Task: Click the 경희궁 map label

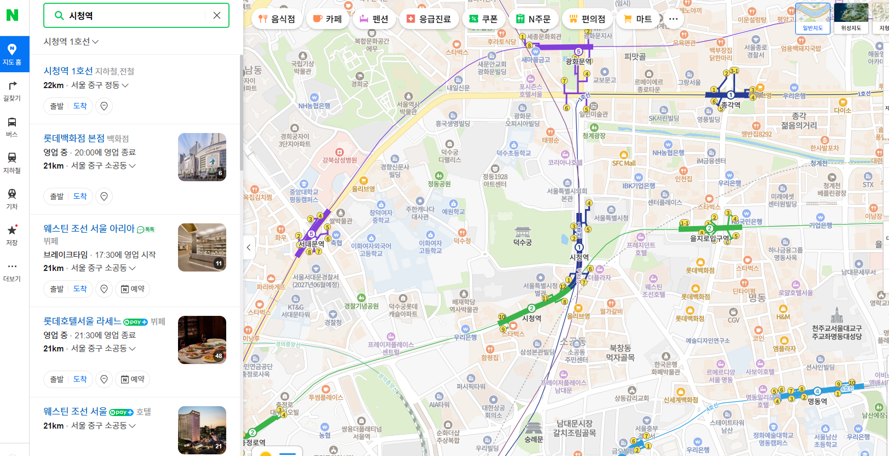Action: click(360, 84)
